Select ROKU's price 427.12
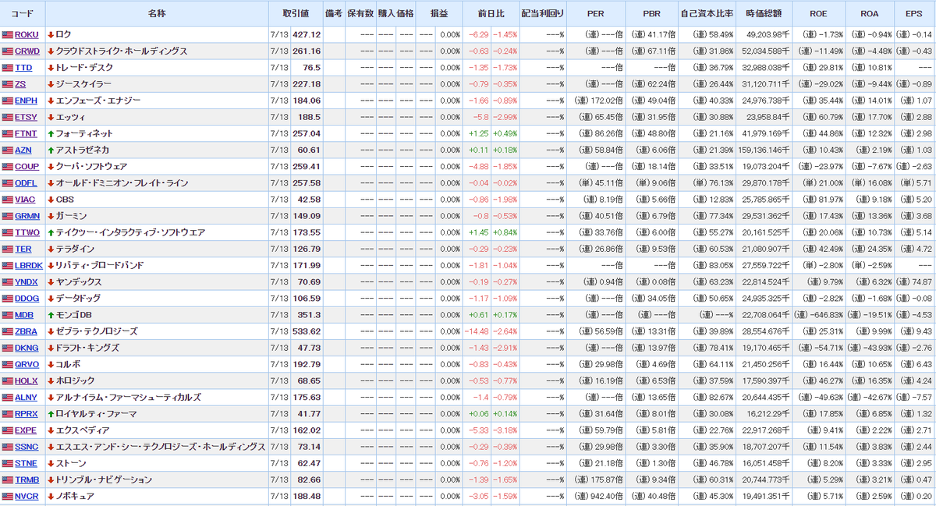 [x=305, y=35]
